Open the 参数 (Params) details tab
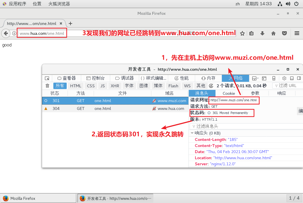Viewport: 303px width, 203px height. 255,93
